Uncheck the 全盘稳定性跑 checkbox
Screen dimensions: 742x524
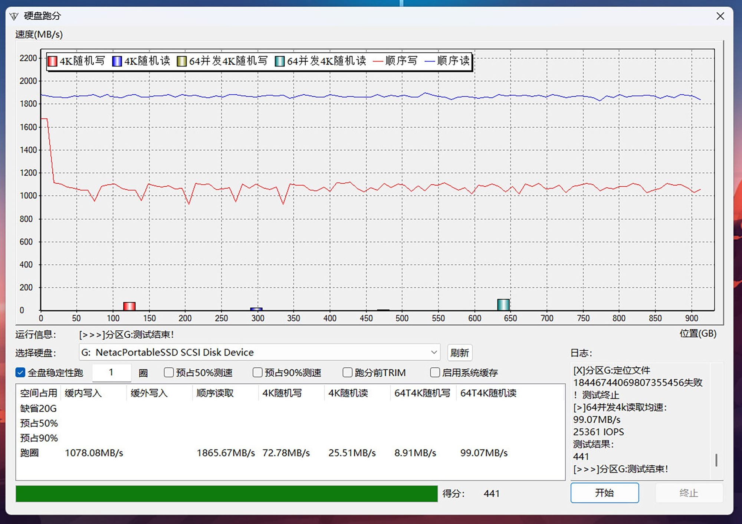(20, 372)
